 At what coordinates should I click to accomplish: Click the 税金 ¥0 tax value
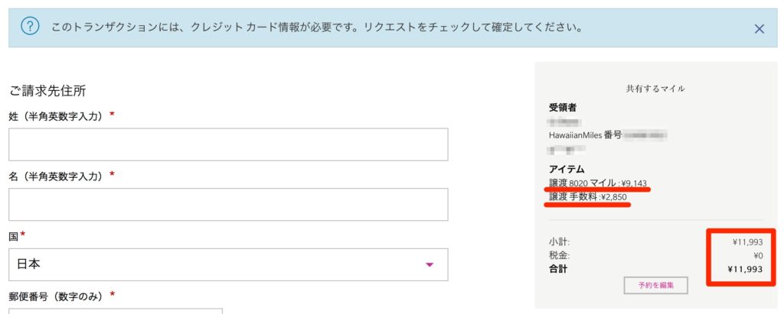click(x=756, y=256)
